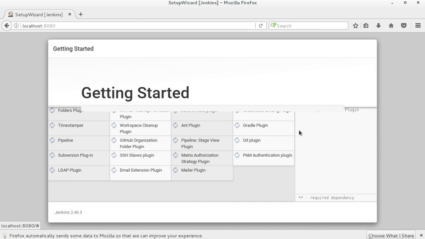The width and height of the screenshot is (425, 239).
Task: Dismiss the Firefox data notification bar
Action: point(421,235)
